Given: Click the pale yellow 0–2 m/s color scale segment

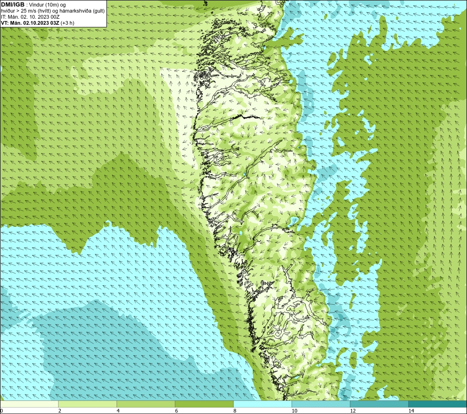Looking at the screenshot, I should (x=29, y=404).
